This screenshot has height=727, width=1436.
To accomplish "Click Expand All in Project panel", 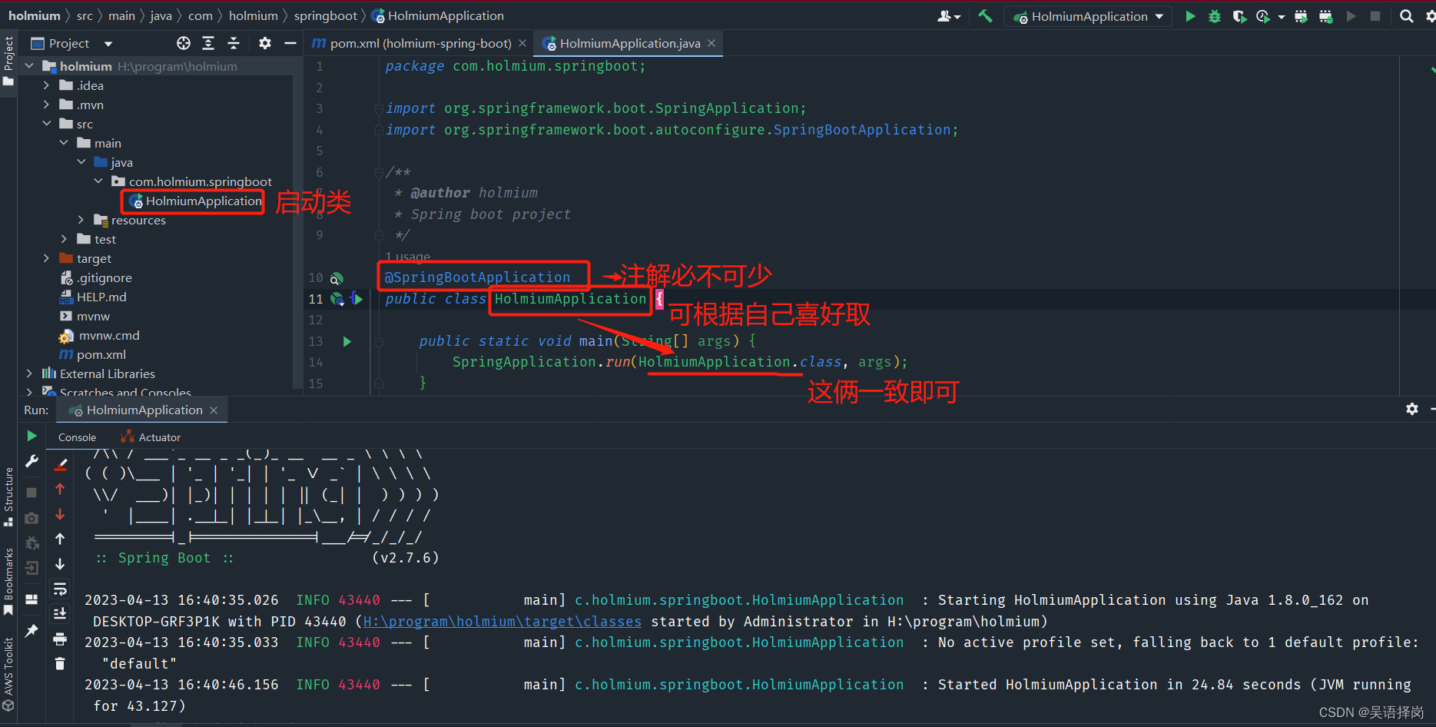I will pos(208,43).
